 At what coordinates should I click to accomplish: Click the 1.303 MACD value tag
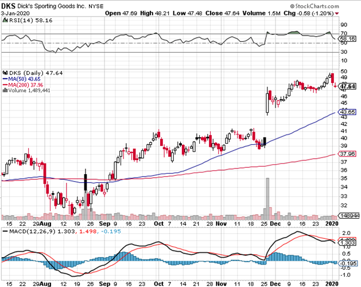(346, 243)
